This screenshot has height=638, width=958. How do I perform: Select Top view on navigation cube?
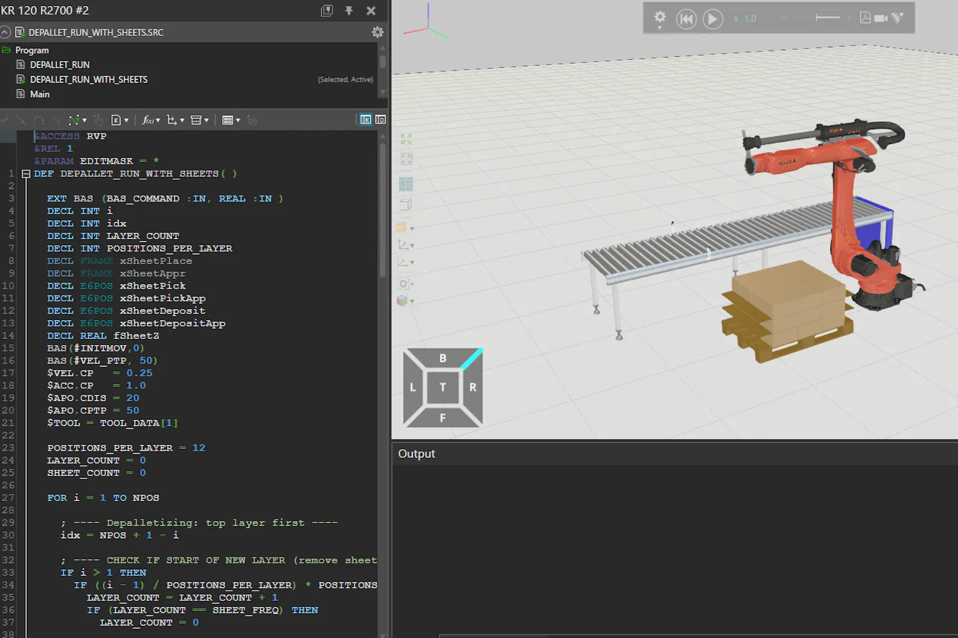tap(442, 387)
